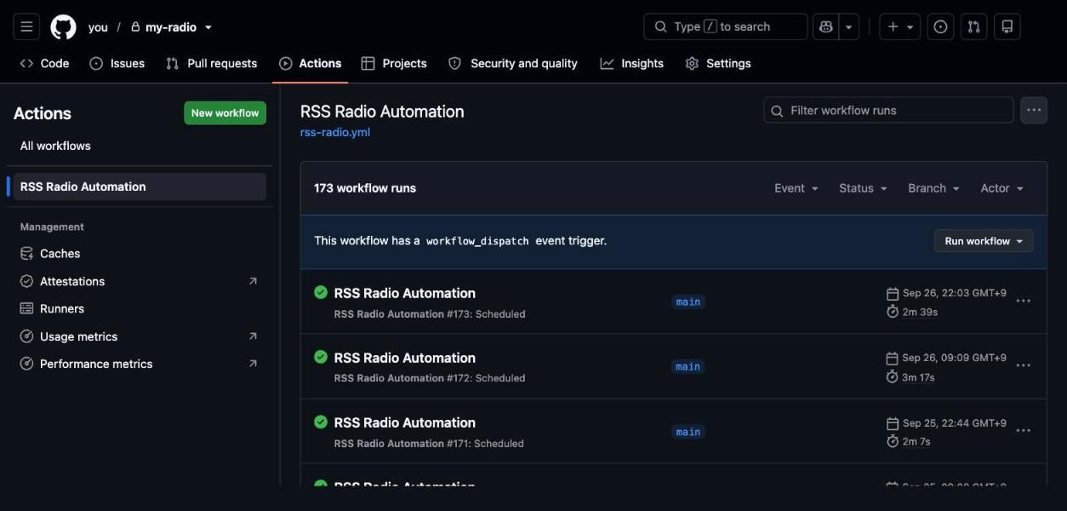Switch to the Projects tab
The width and height of the screenshot is (1067, 511).
tap(394, 63)
